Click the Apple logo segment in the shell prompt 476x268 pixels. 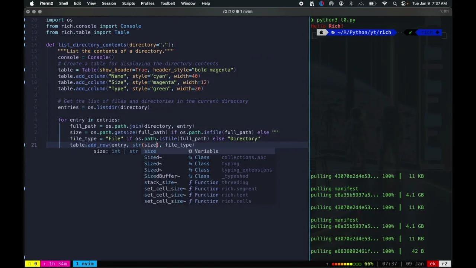(x=321, y=32)
